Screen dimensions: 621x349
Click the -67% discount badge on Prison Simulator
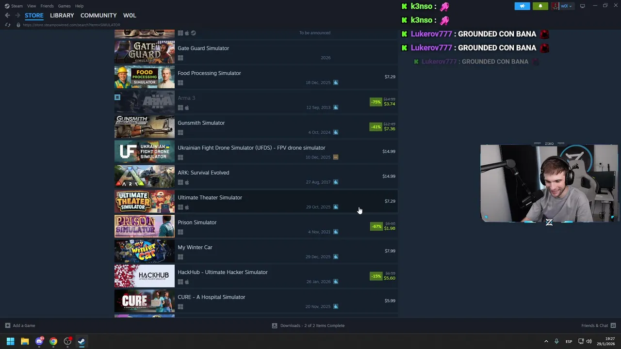[x=376, y=226]
